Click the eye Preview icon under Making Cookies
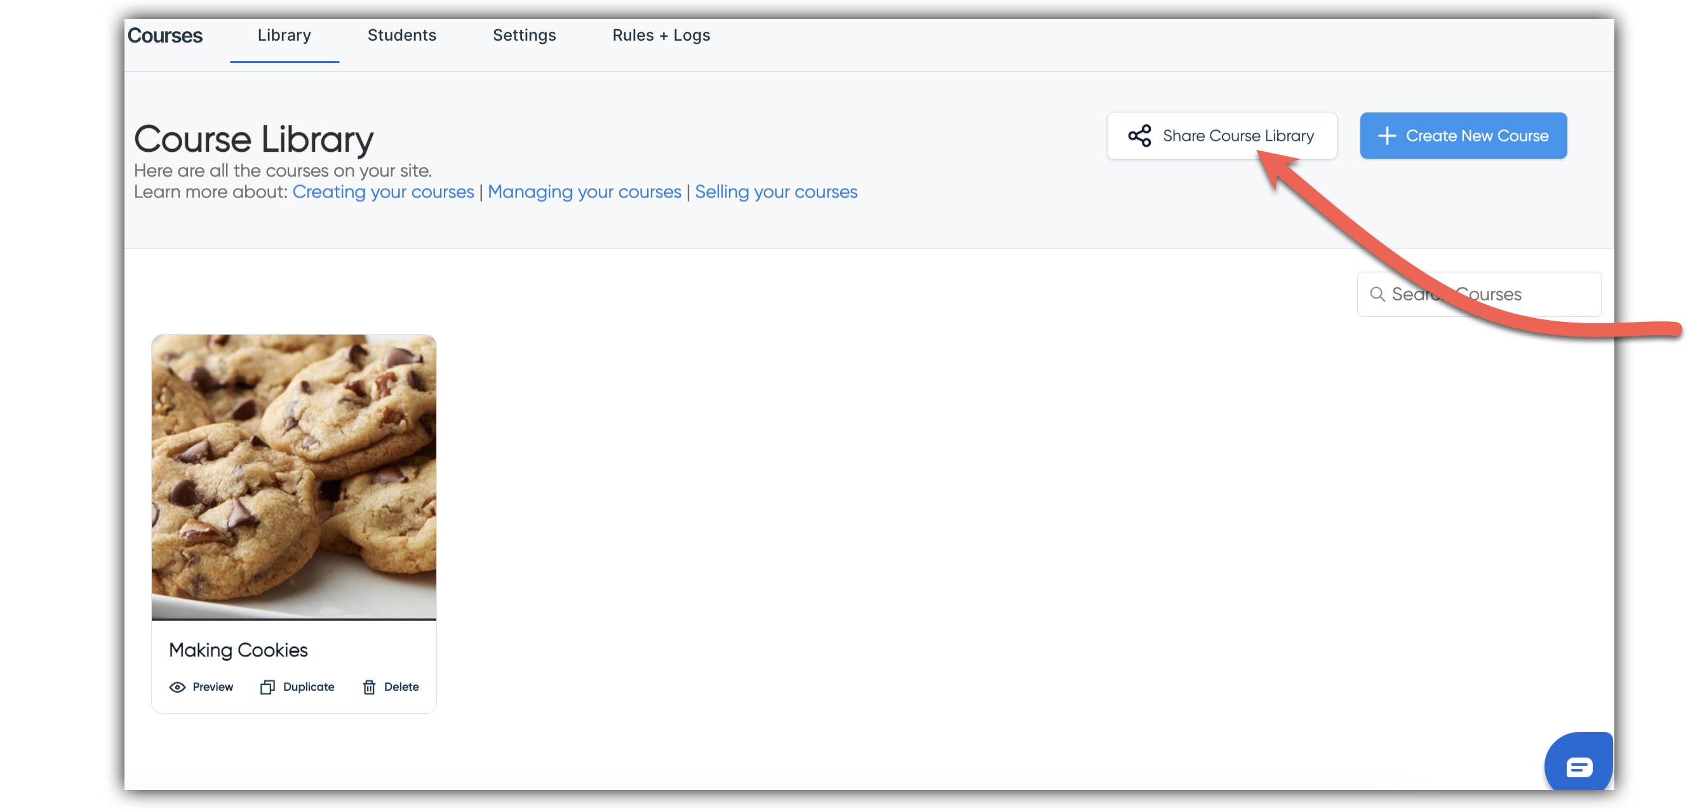1702x809 pixels. click(177, 687)
